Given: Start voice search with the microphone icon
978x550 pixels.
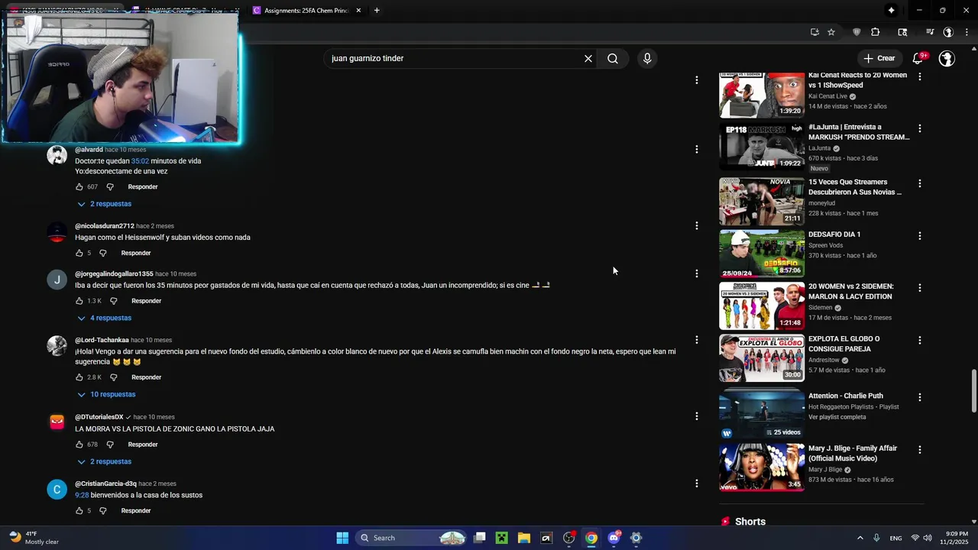Looking at the screenshot, I should [x=647, y=58].
